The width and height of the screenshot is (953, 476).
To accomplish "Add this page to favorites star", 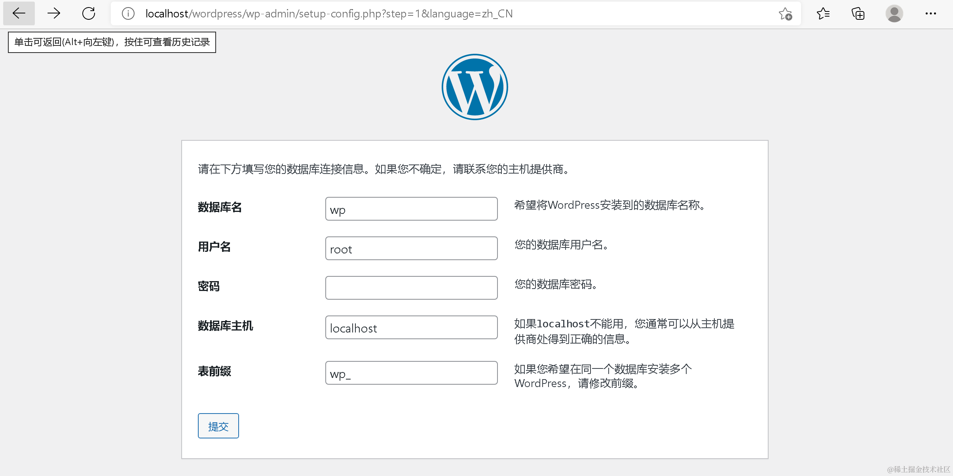I will [x=785, y=13].
